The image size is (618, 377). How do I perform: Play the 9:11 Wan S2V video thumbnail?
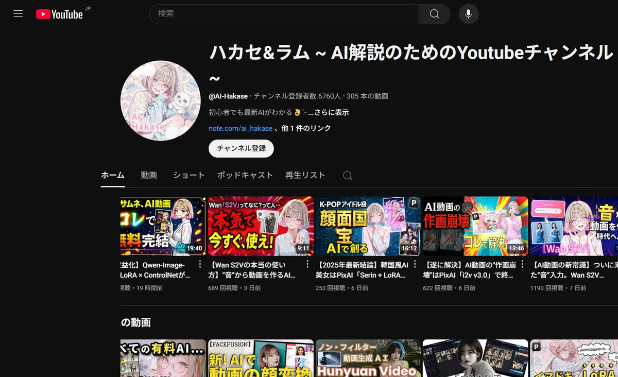[x=261, y=226]
